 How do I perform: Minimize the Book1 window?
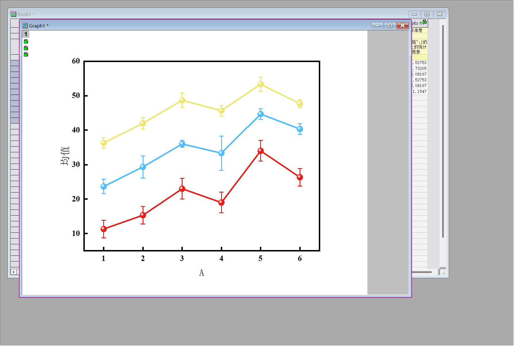pos(415,14)
